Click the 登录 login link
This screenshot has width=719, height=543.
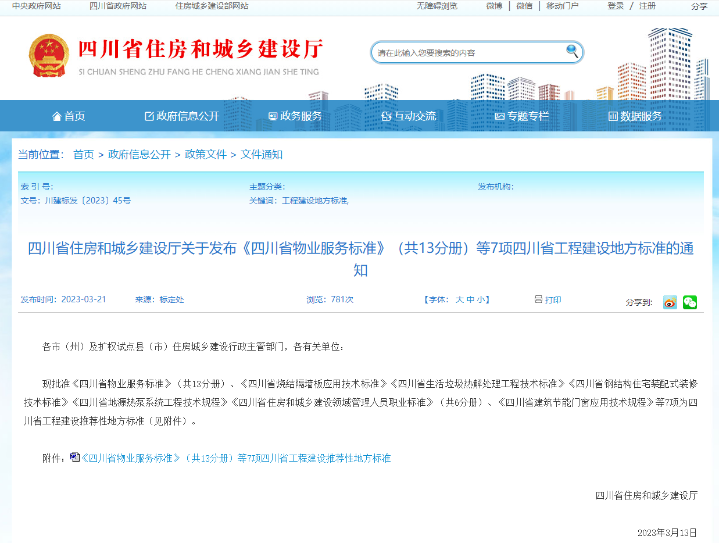tap(615, 6)
